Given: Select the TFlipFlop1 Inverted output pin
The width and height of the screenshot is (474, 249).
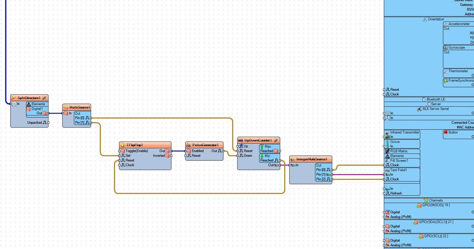Looking at the screenshot, I should tap(171, 156).
